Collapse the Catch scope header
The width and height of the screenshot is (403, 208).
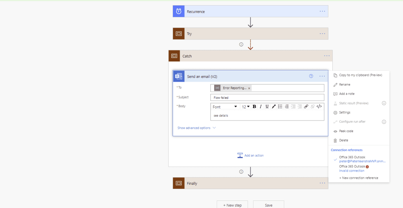coord(251,56)
